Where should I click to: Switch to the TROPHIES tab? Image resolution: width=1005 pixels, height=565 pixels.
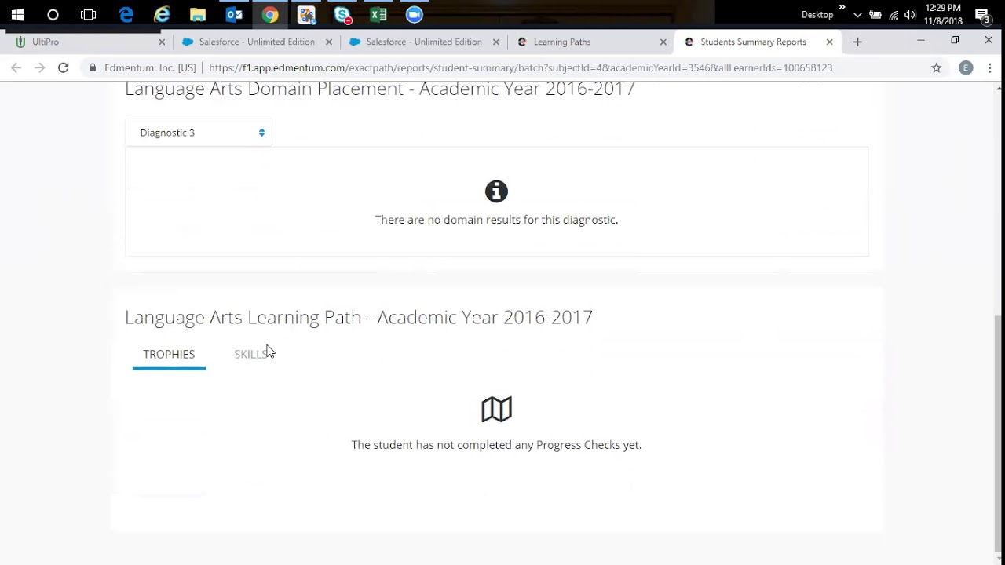(169, 354)
